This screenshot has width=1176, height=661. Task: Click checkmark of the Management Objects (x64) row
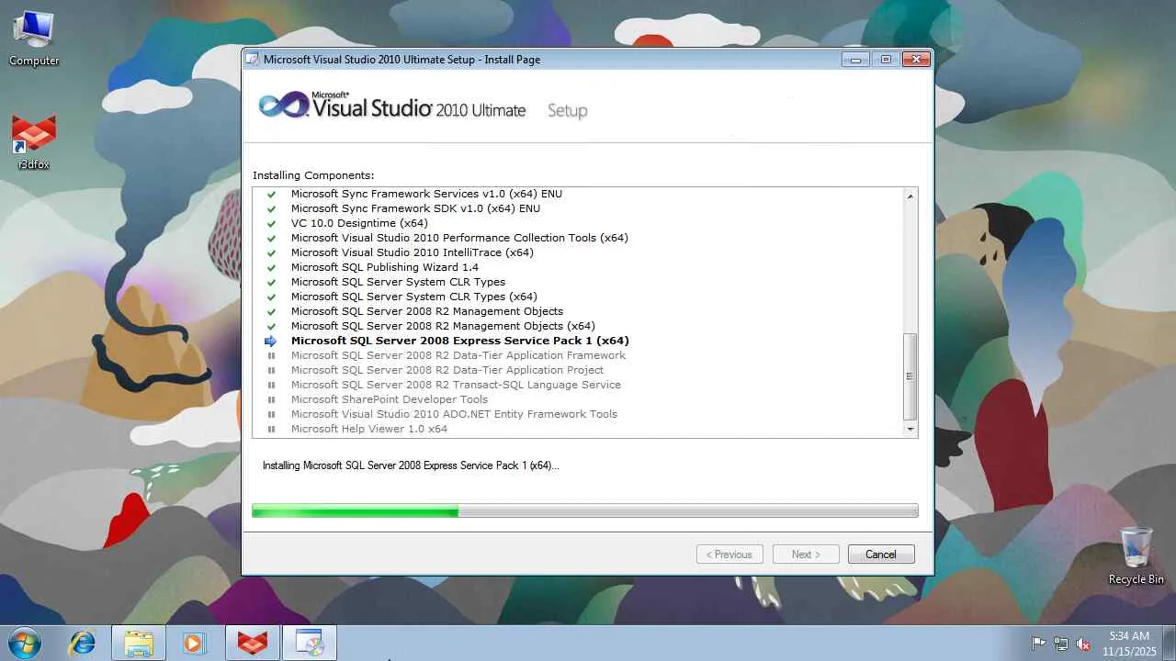coord(271,326)
